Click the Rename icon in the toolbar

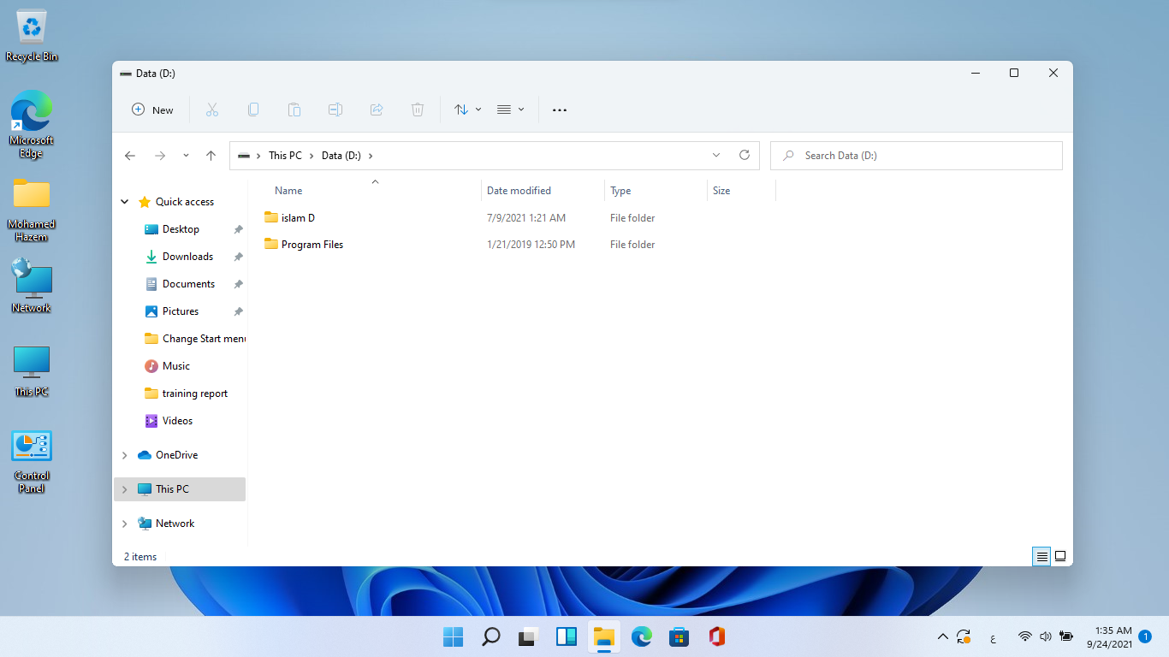pos(335,109)
